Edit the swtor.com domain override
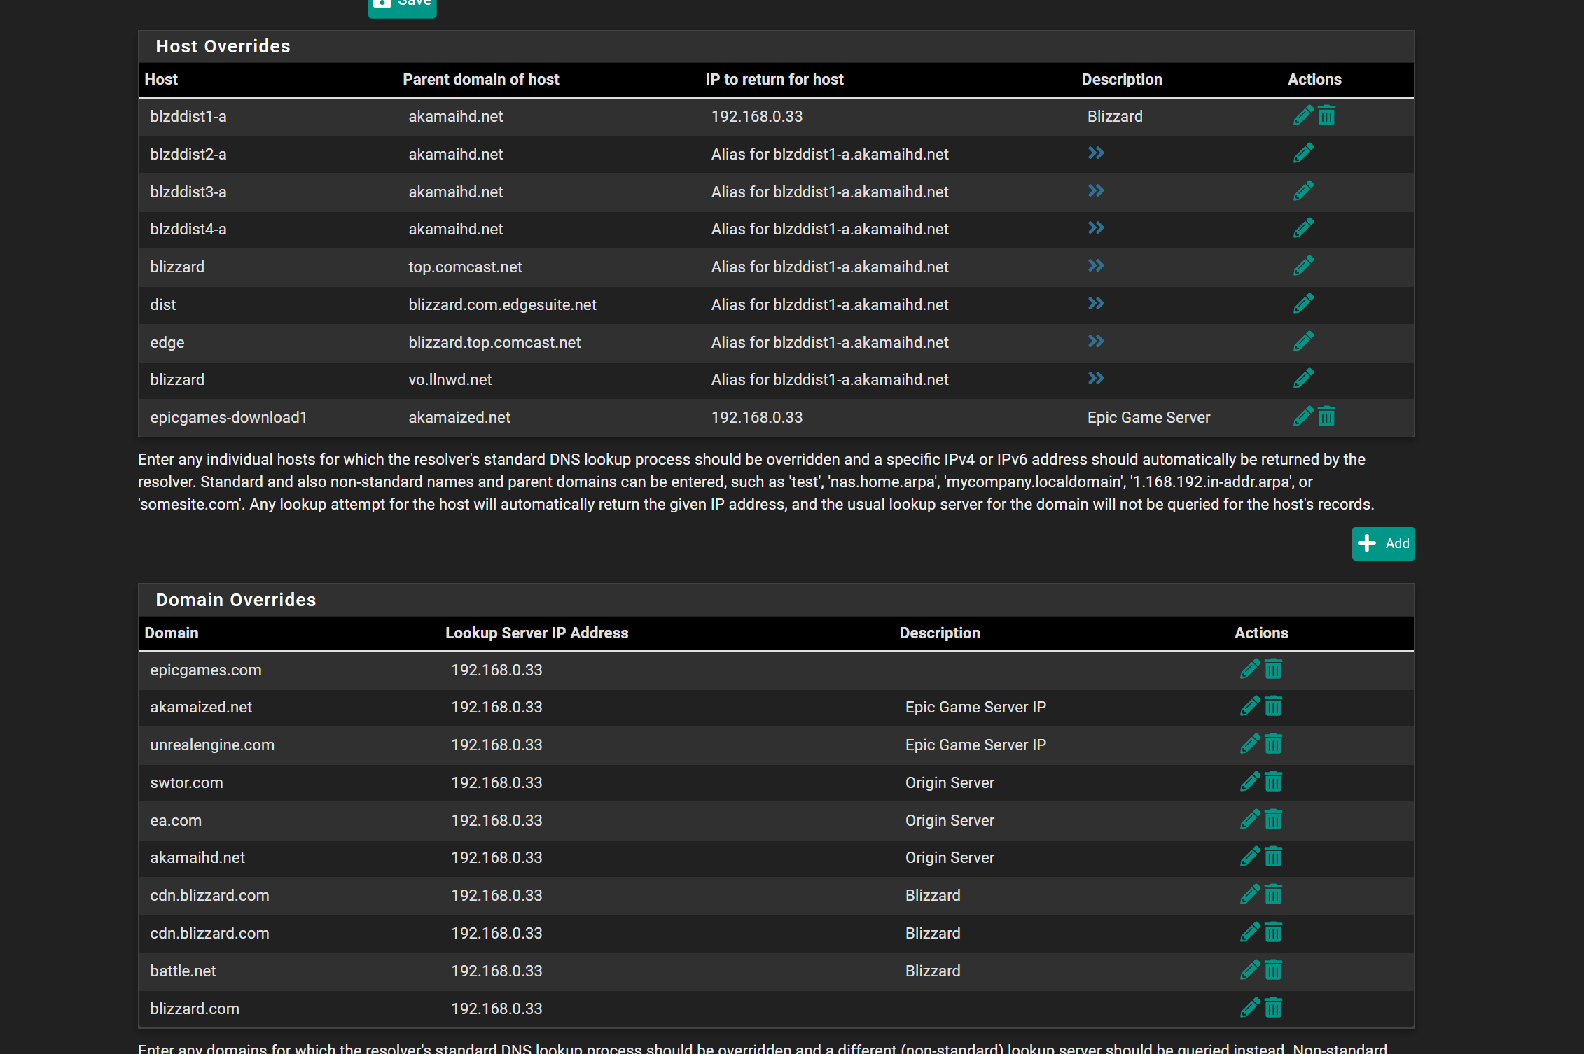Screen dimensions: 1584x1054 (1249, 782)
